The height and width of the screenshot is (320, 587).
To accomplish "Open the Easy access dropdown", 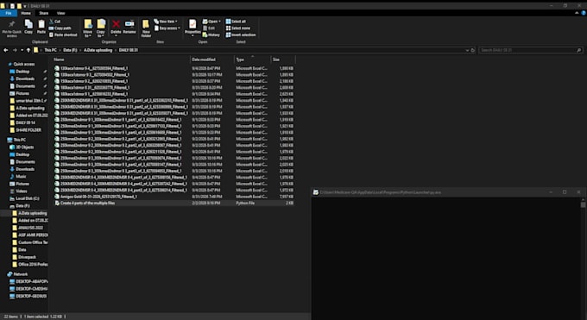I will click(x=167, y=28).
